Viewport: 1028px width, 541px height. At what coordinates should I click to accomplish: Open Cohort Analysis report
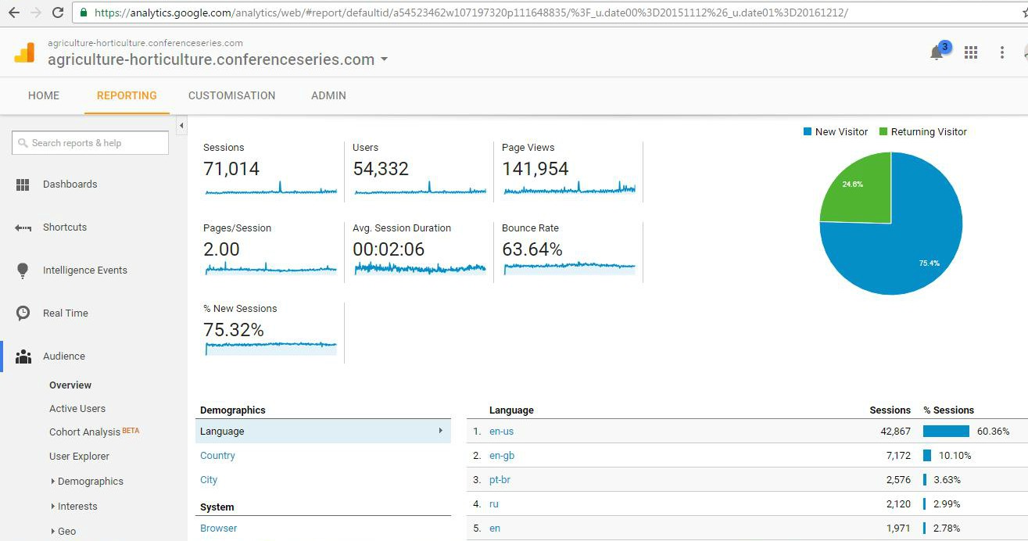click(x=85, y=432)
